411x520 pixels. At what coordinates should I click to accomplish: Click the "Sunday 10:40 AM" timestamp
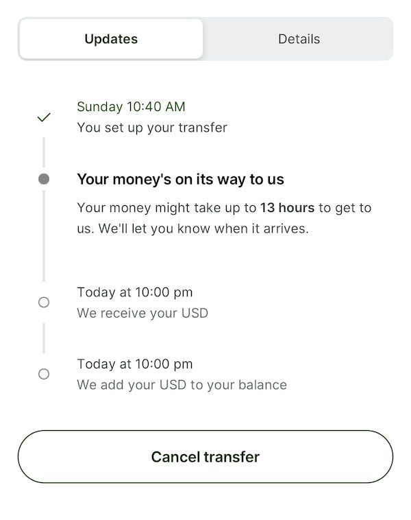click(x=131, y=106)
